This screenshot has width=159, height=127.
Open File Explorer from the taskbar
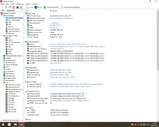(x=15, y=124)
